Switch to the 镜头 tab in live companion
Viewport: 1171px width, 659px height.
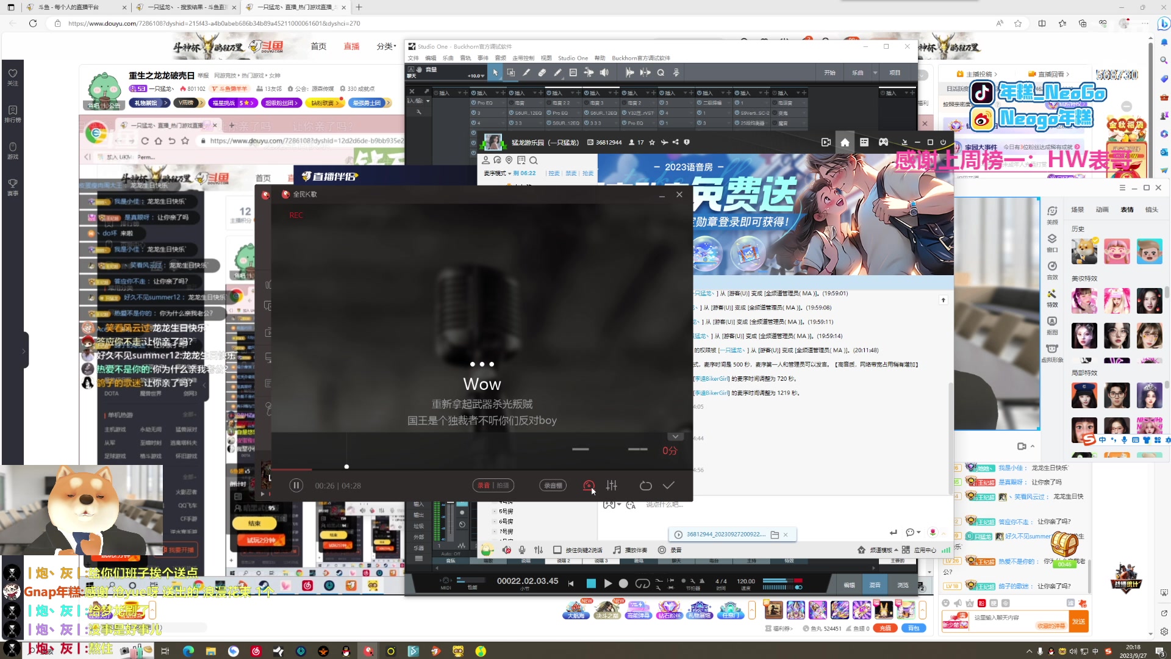tap(1151, 209)
